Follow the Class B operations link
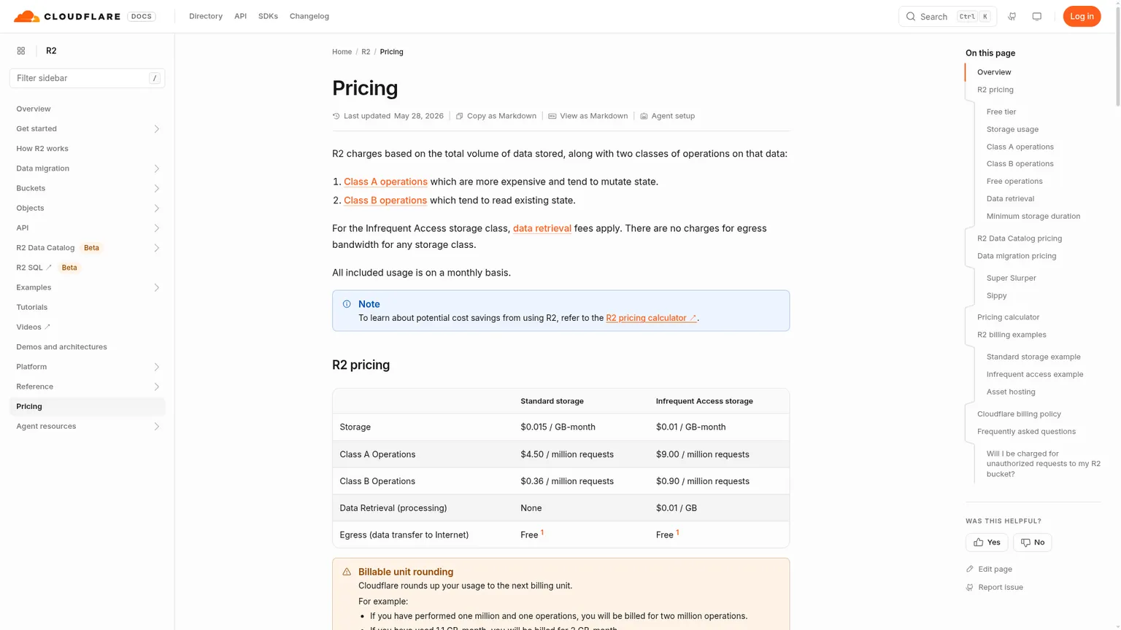 tap(385, 201)
